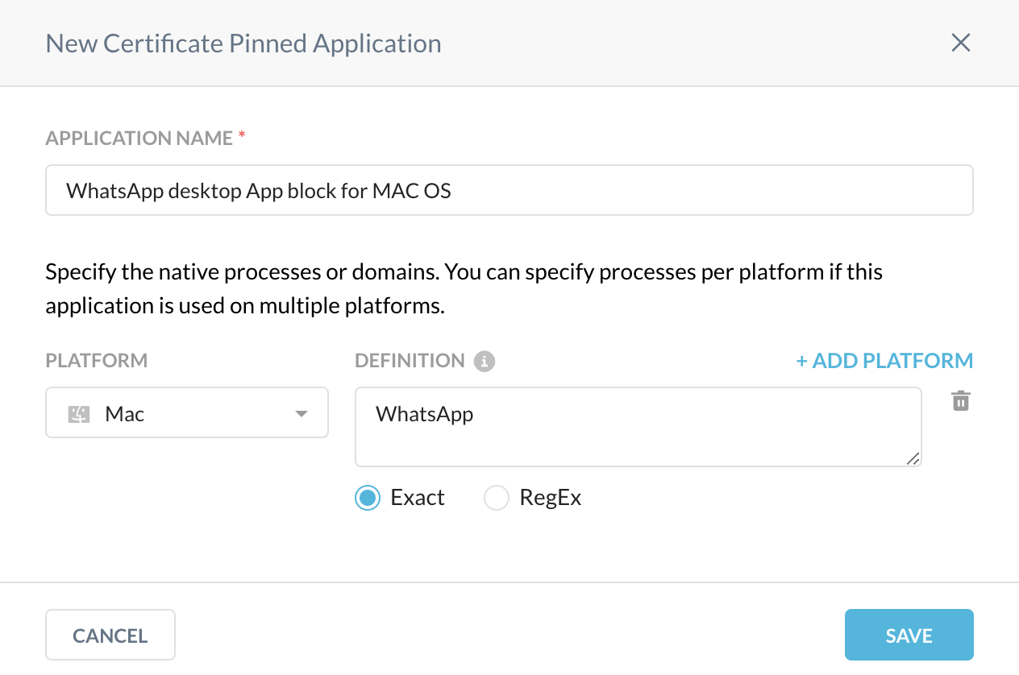Click the Application Name input field
Image resolution: width=1019 pixels, height=675 pixels.
click(x=509, y=191)
